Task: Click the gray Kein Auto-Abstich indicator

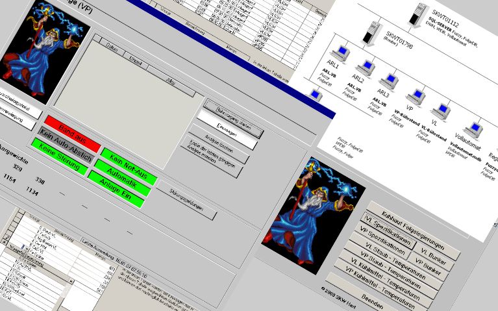Action: point(66,145)
